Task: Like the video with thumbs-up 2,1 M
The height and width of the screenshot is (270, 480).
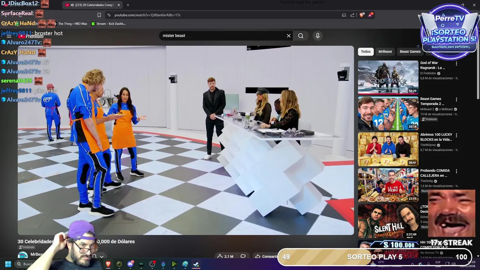Action: (225, 256)
